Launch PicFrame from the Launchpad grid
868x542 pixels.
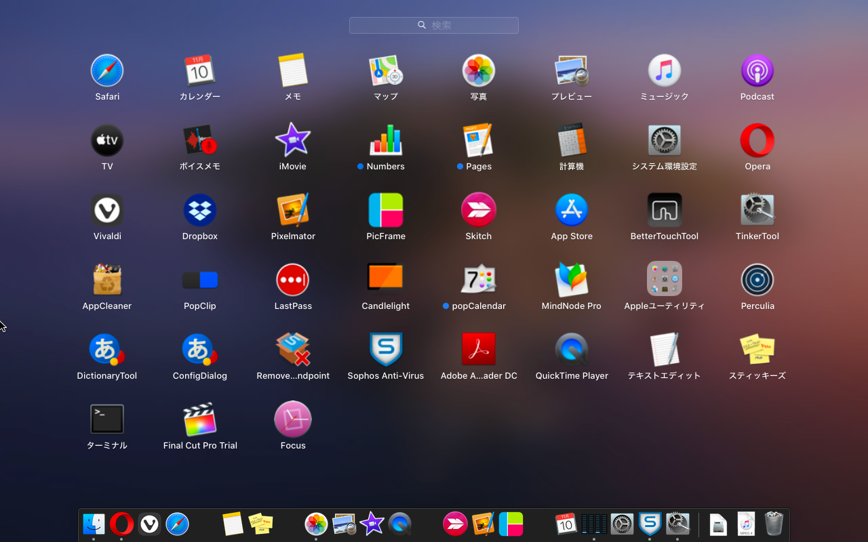coord(386,210)
